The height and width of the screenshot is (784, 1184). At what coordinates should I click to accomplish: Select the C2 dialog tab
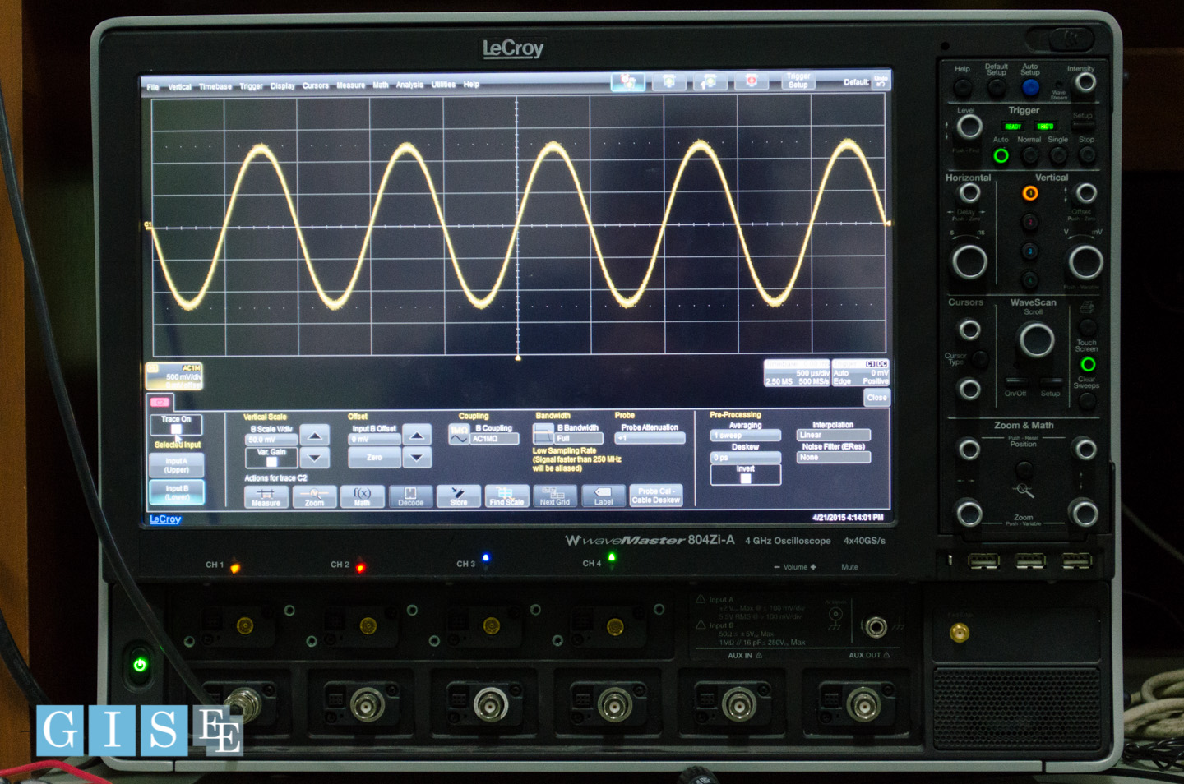click(161, 402)
